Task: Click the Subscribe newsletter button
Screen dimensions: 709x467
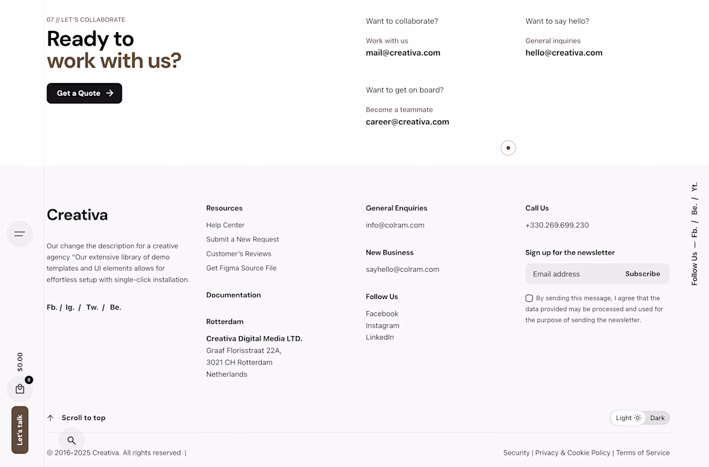Action: pos(643,274)
